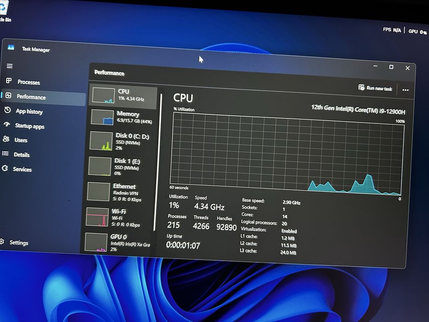The image size is (429, 322).
Task: Click the Task Manager title text
Action: pos(35,49)
